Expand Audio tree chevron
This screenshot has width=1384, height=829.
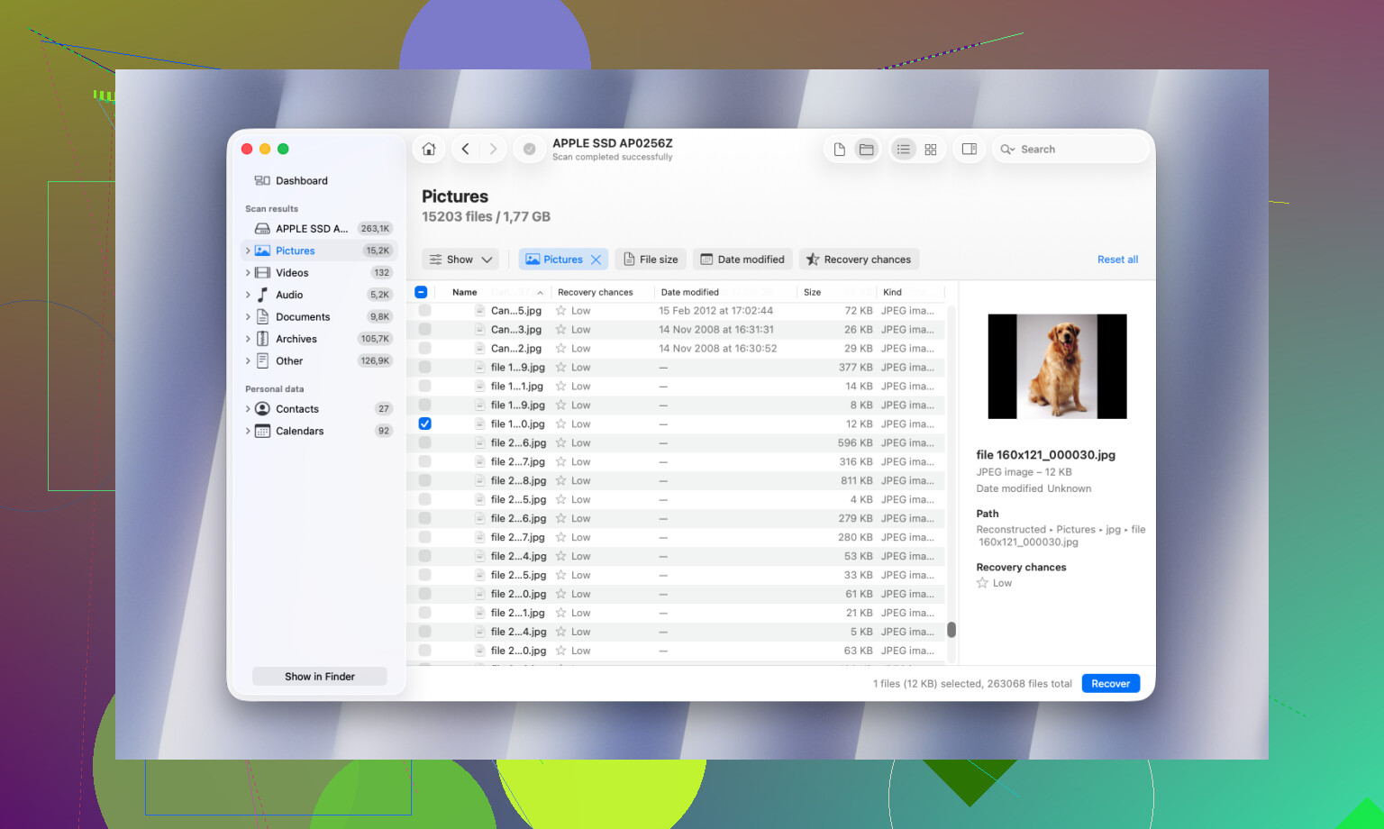(x=248, y=295)
